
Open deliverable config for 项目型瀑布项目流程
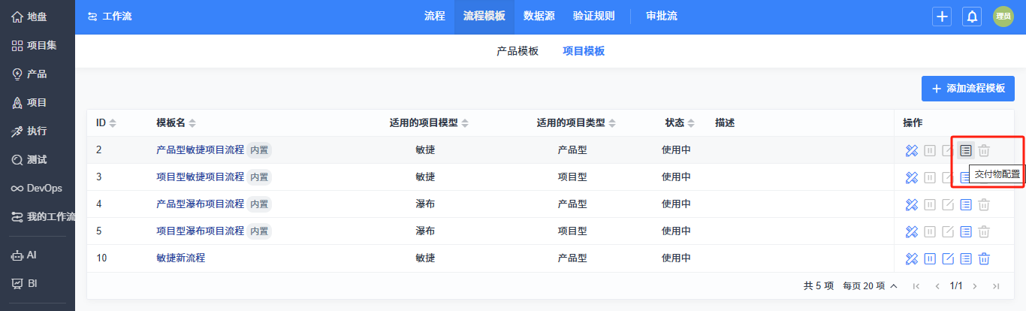(966, 231)
